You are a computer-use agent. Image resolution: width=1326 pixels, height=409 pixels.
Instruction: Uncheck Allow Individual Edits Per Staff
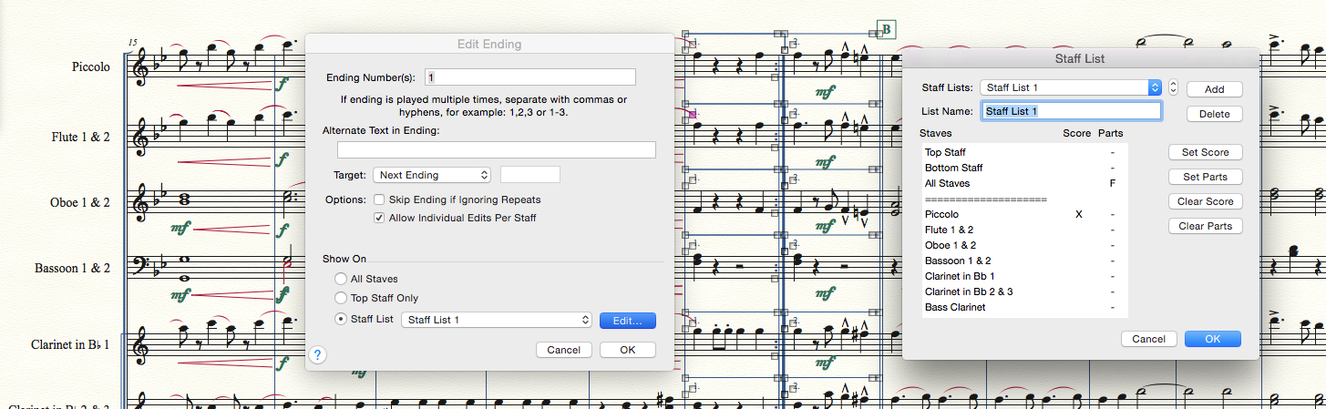coord(379,218)
